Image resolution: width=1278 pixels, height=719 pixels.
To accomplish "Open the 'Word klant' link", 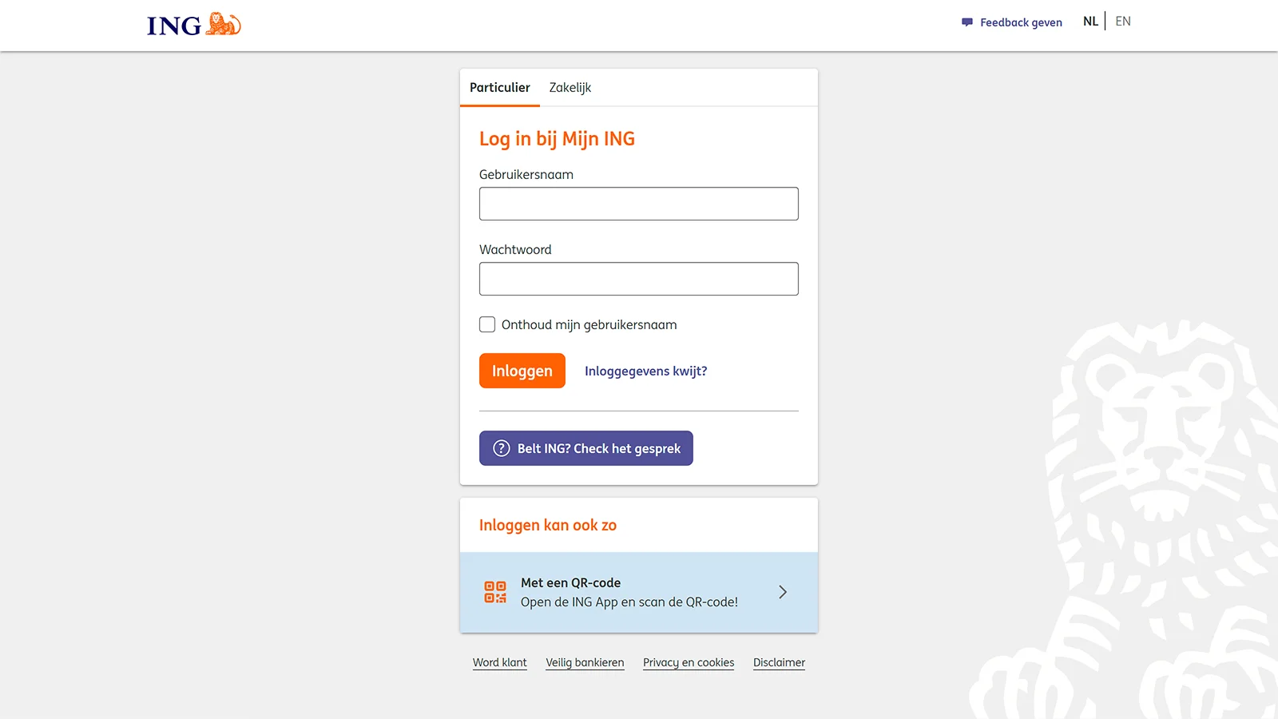I will click(x=499, y=662).
